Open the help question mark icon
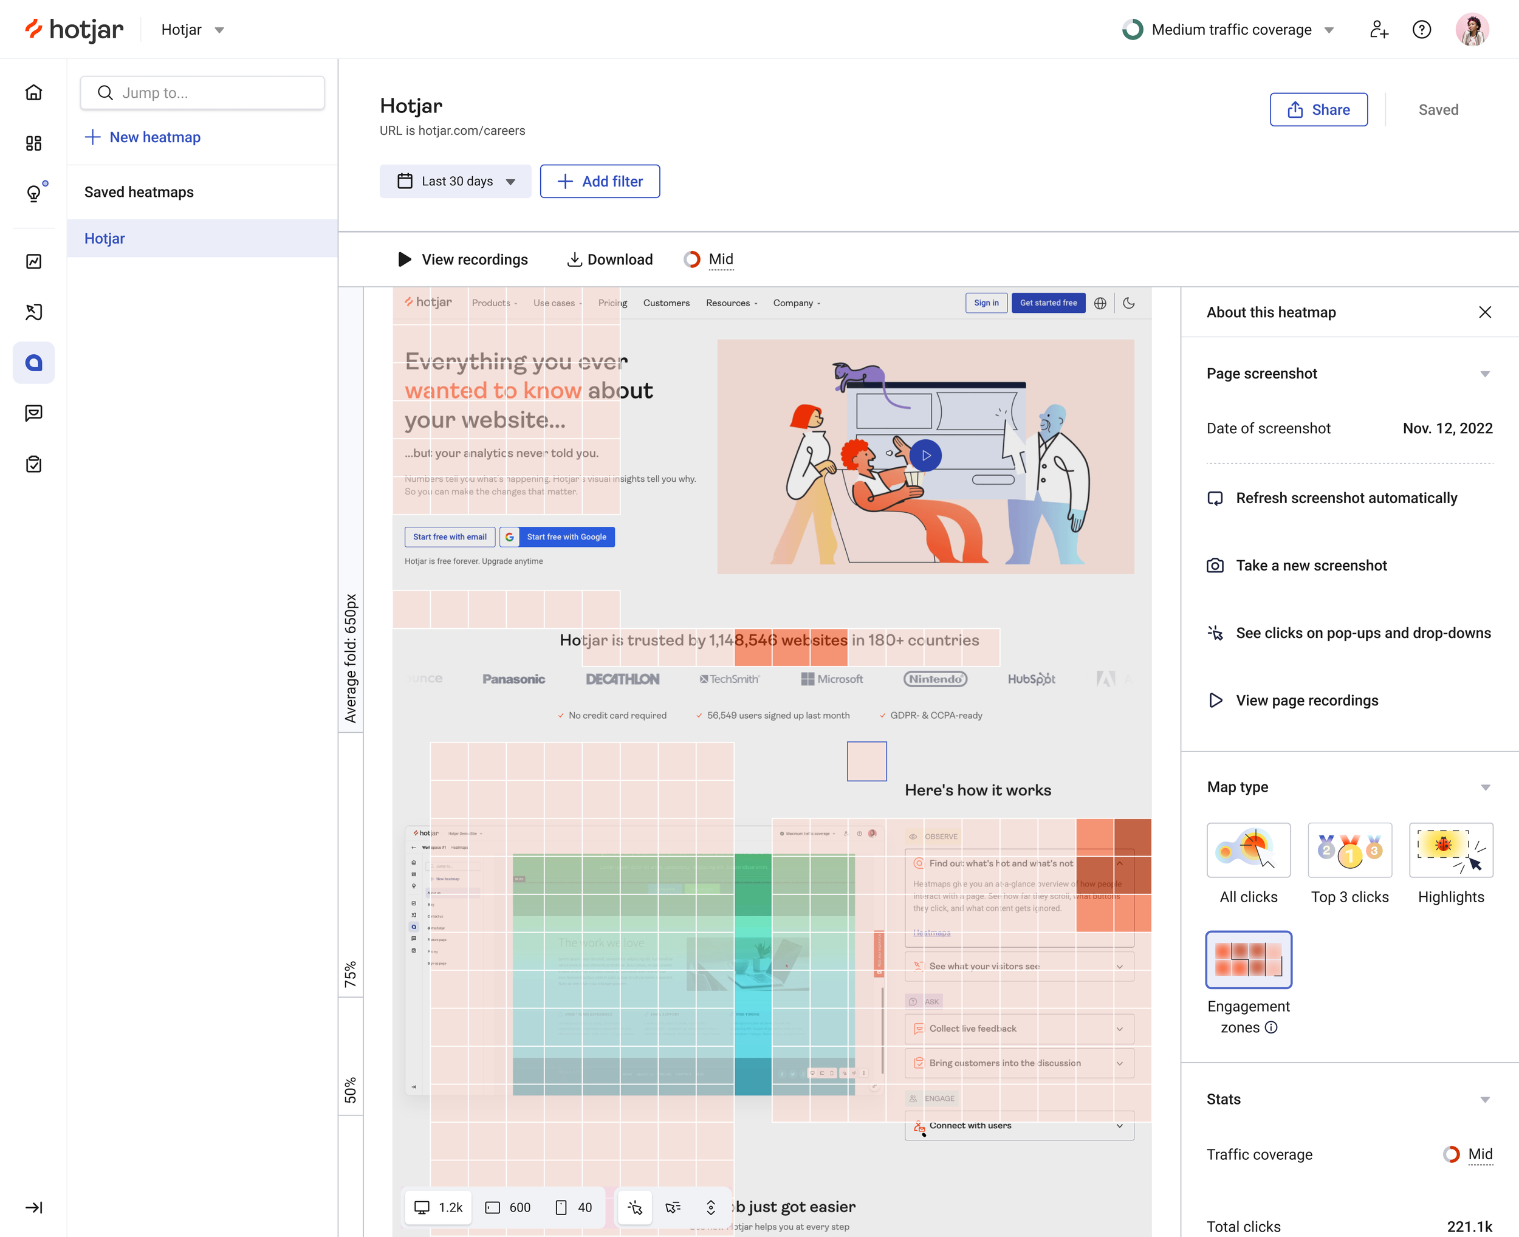Screen dimensions: 1519x1237 (1421, 29)
